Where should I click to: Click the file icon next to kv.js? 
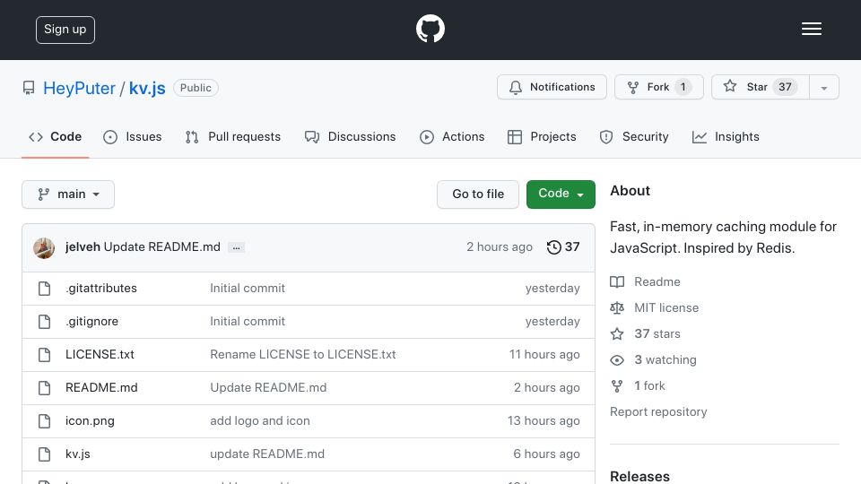pos(45,454)
